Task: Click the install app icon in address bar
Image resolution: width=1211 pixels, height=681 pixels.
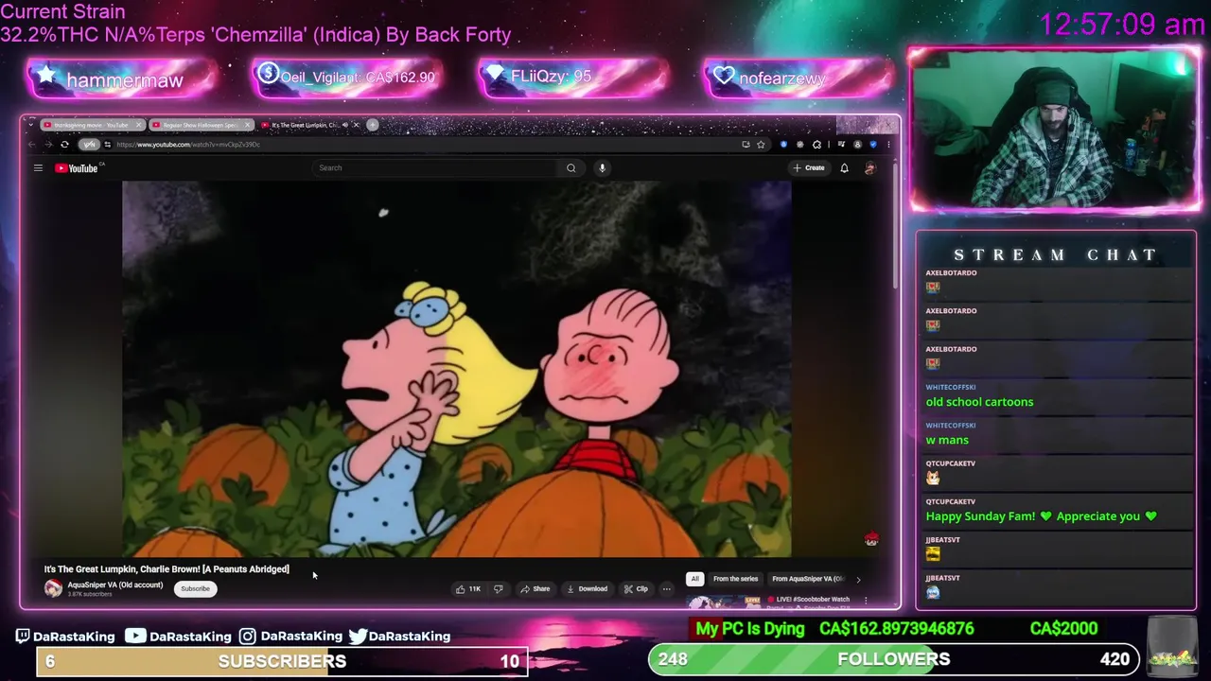Action: (x=746, y=145)
